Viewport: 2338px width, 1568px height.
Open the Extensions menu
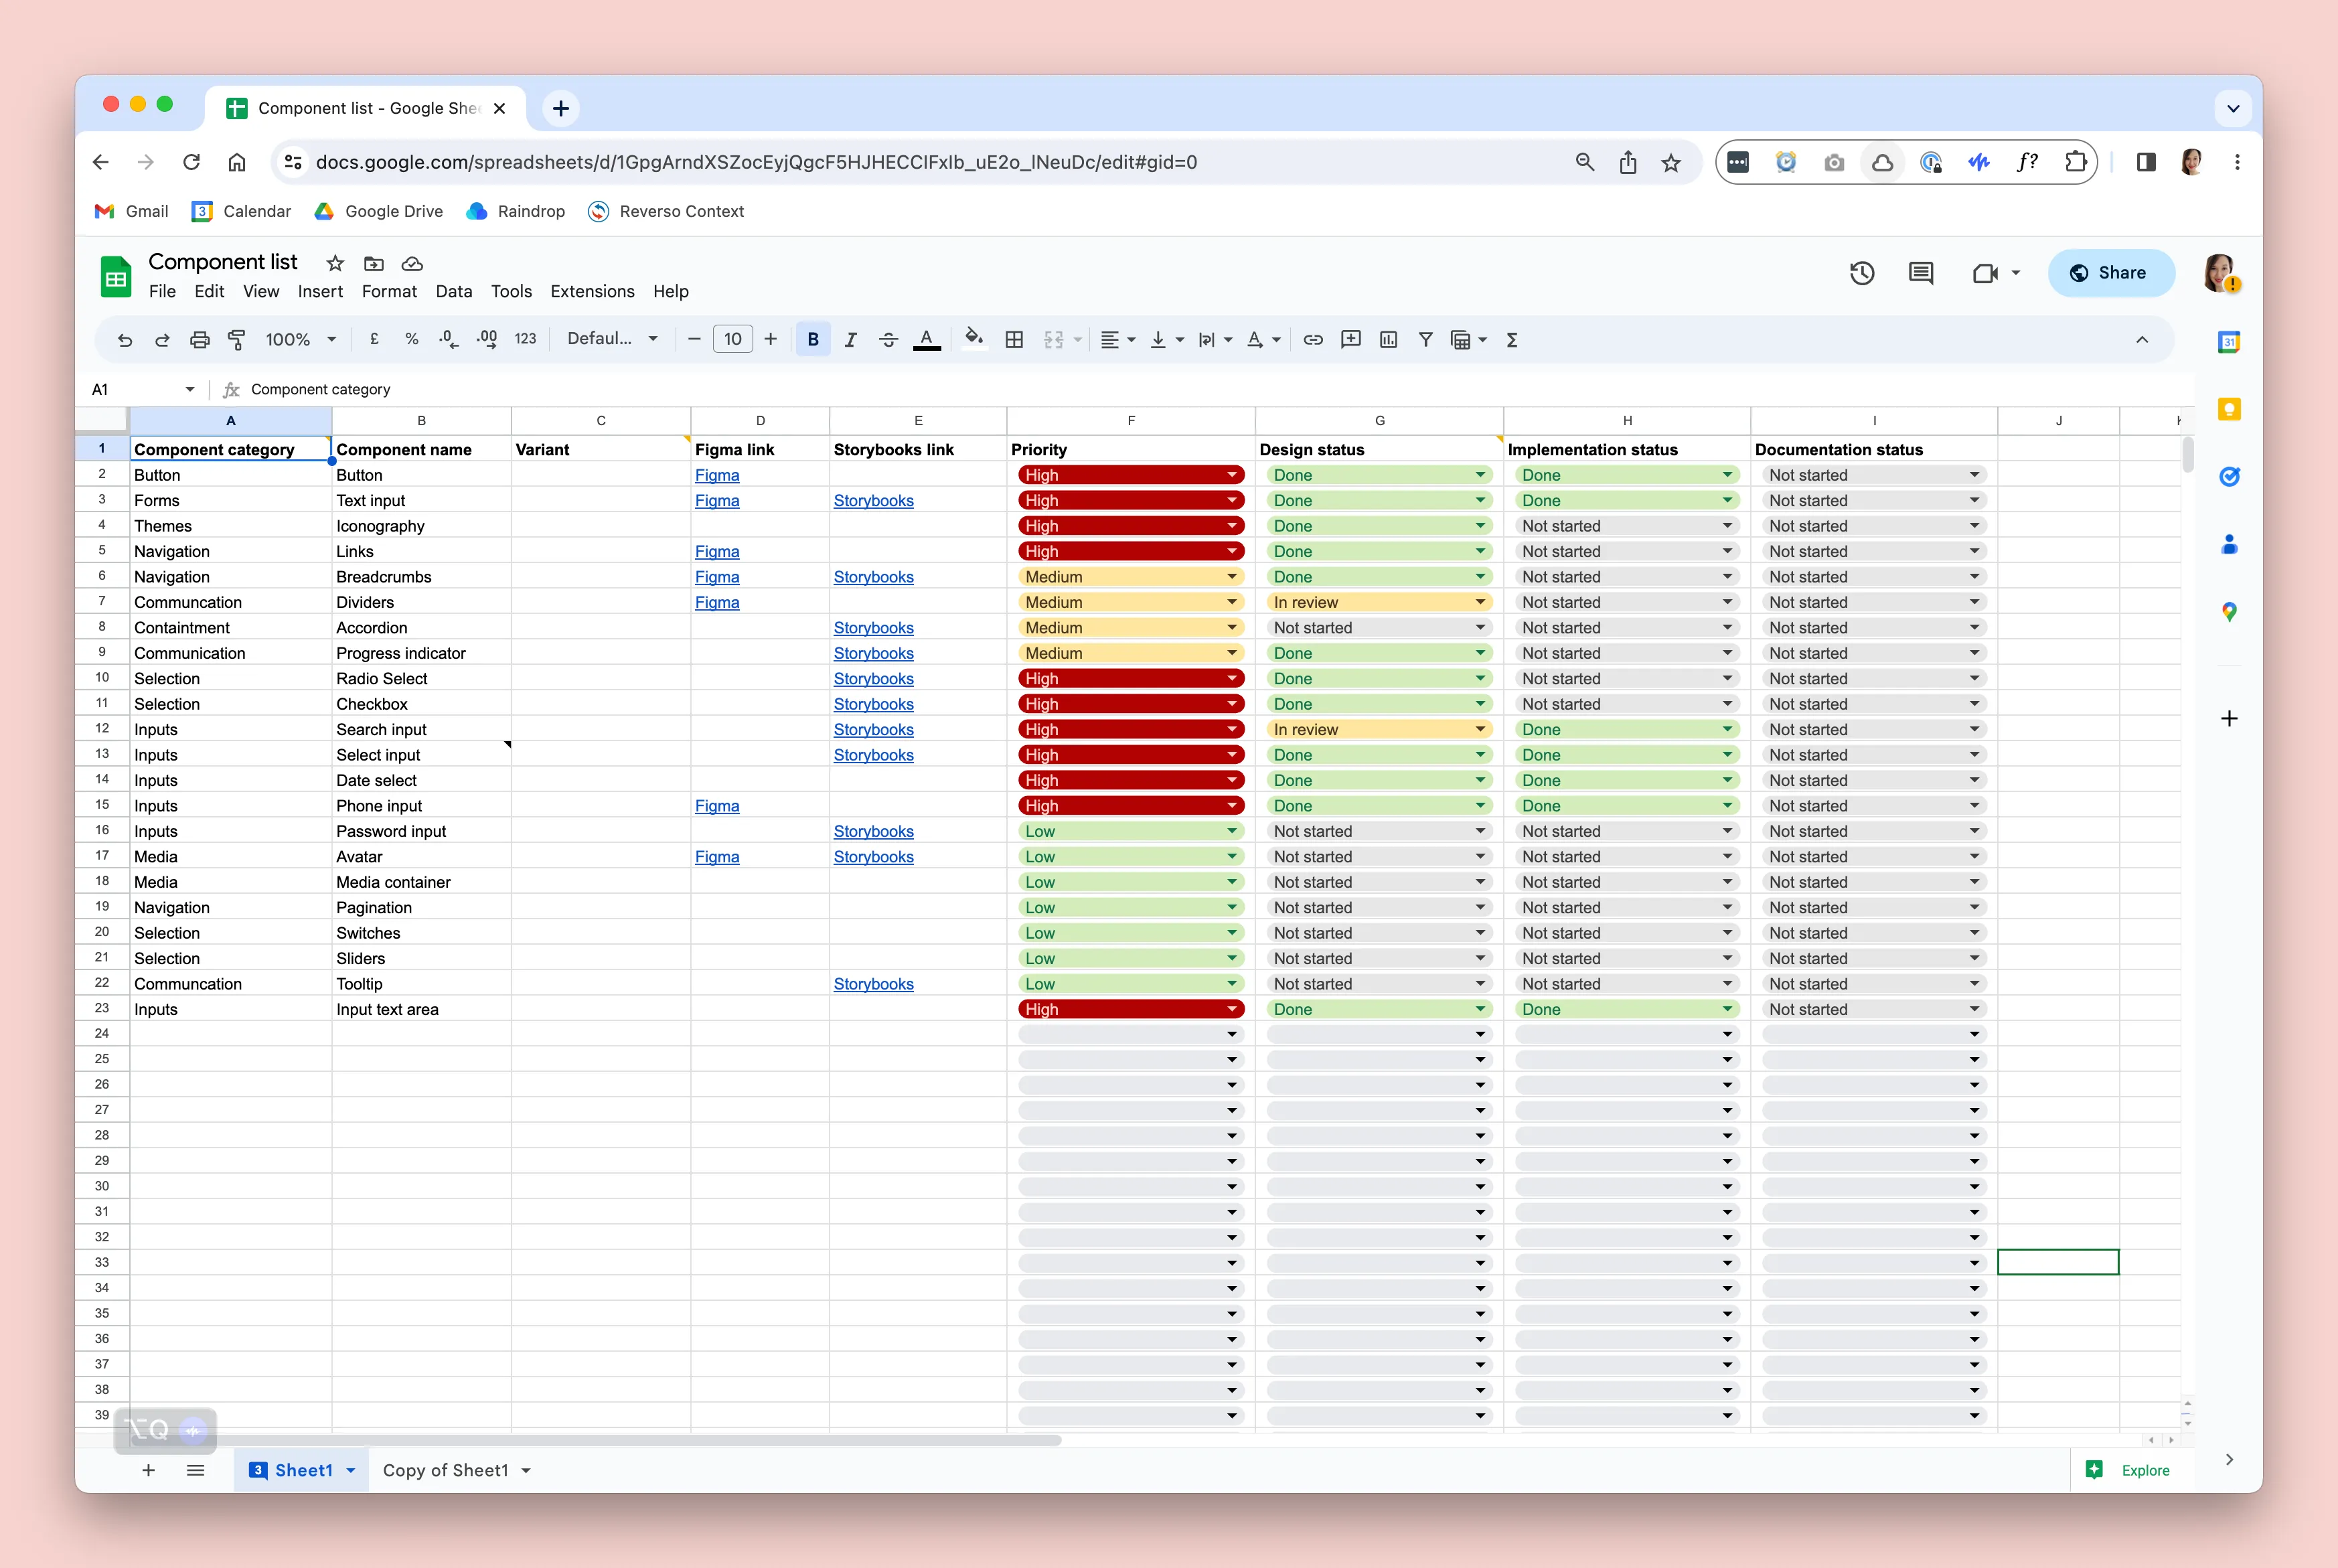(x=592, y=291)
